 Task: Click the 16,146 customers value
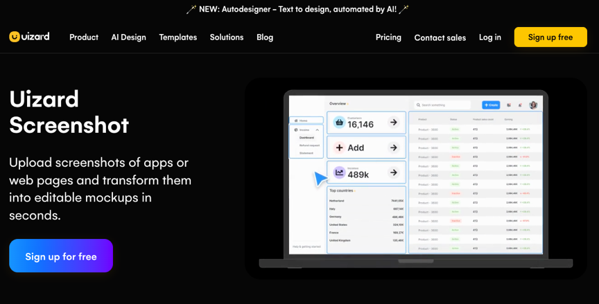[361, 125]
